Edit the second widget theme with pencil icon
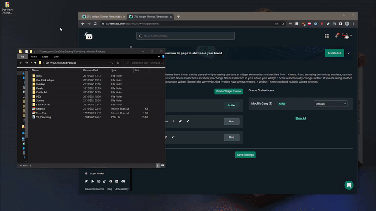Viewport: 376px width, 211px height. coord(173,137)
